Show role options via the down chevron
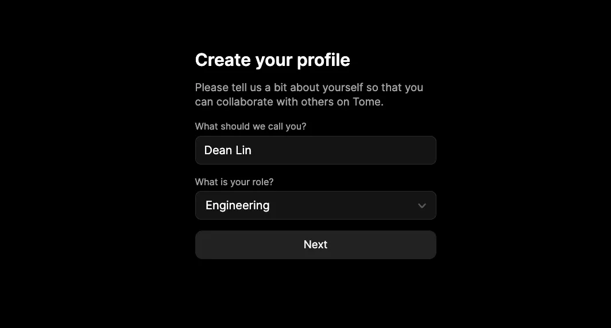This screenshot has width=611, height=328. click(421, 205)
